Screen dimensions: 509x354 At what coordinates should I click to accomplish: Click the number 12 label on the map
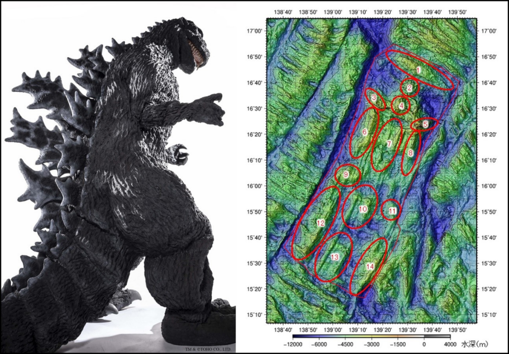321,223
